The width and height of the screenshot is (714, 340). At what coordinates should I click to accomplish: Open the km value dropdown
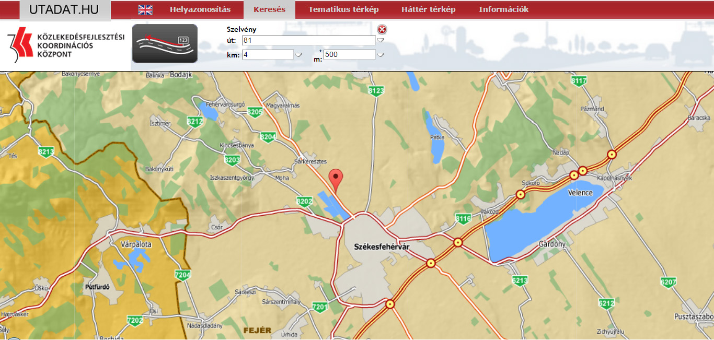click(298, 54)
